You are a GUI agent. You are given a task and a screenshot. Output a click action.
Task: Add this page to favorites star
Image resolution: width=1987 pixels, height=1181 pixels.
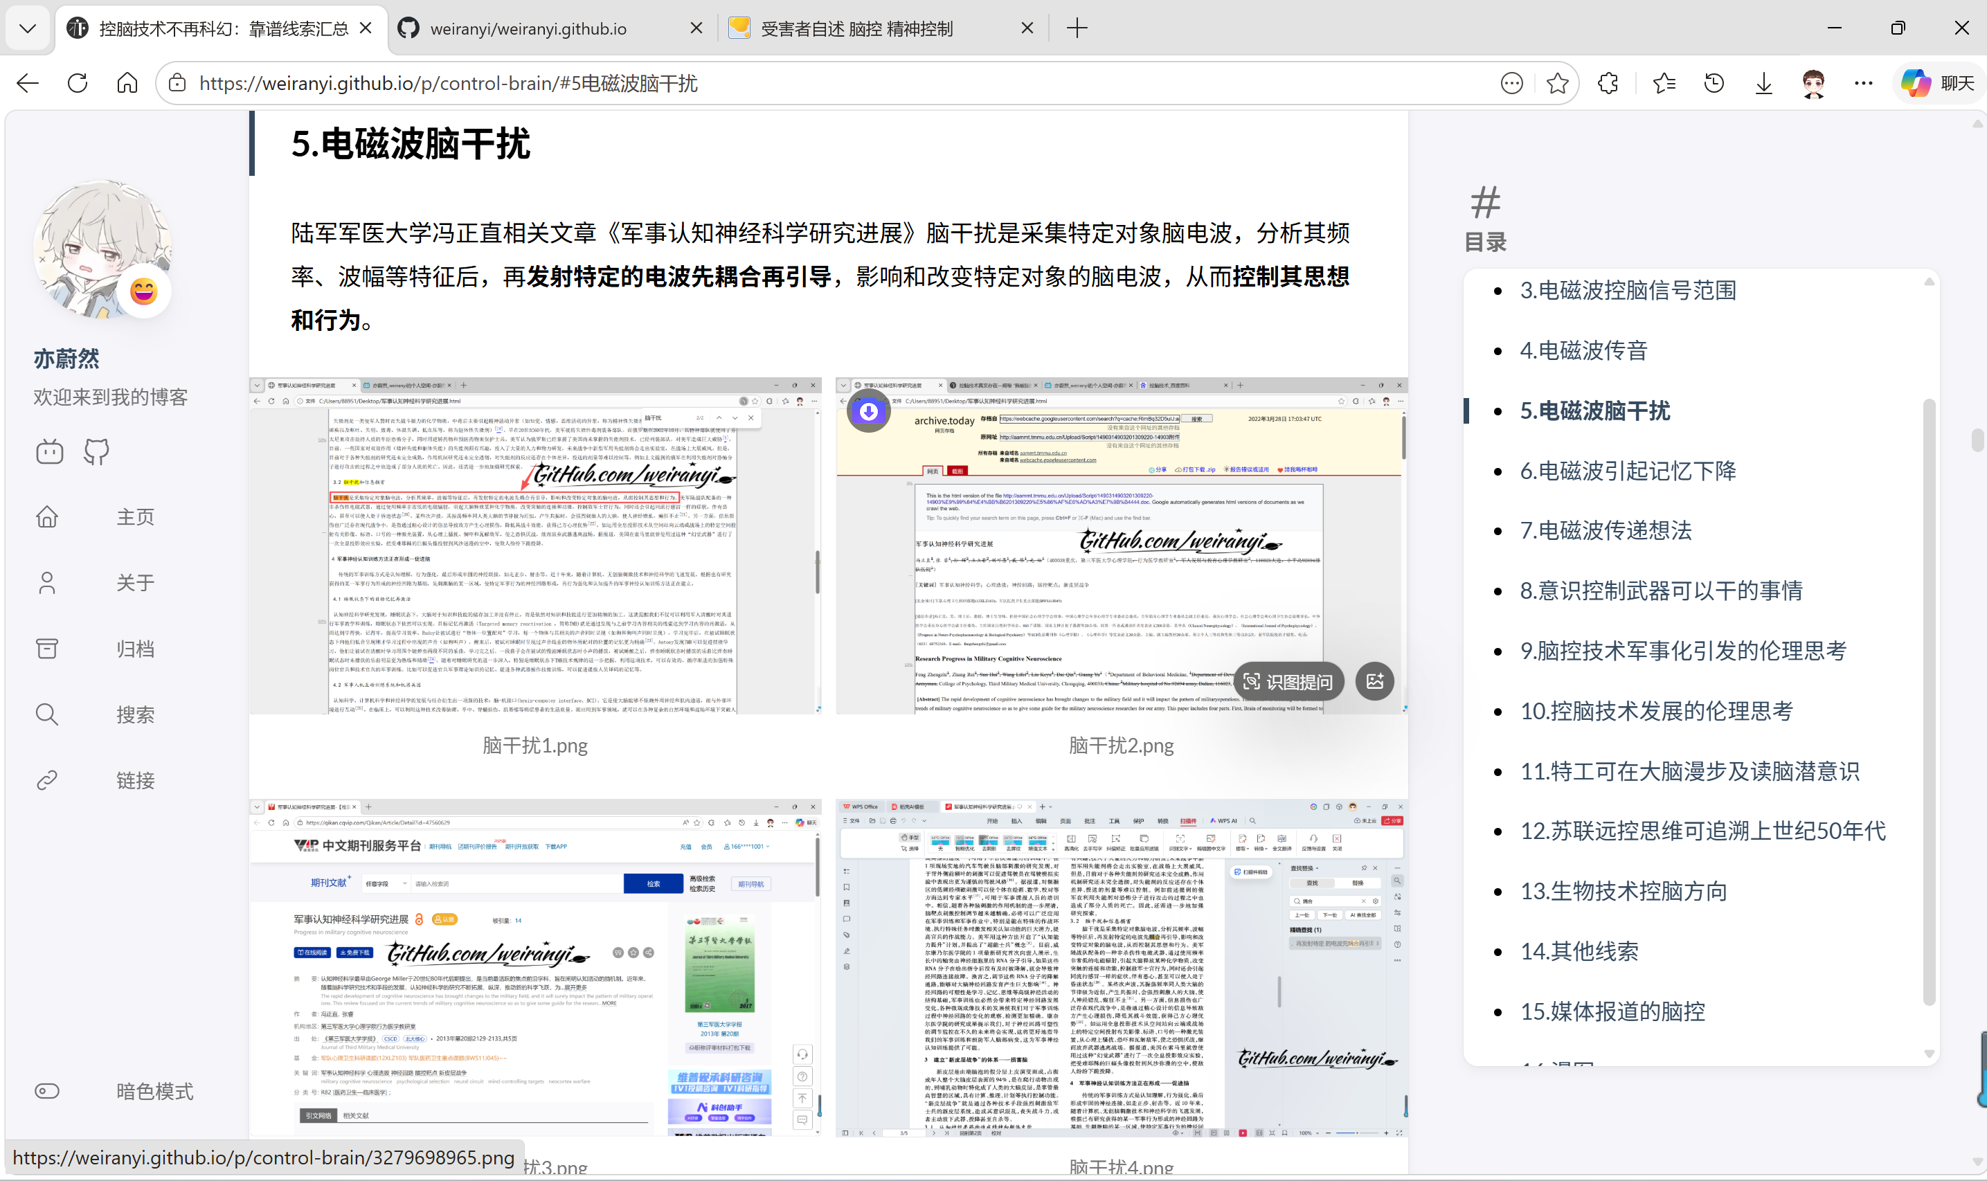1557,83
